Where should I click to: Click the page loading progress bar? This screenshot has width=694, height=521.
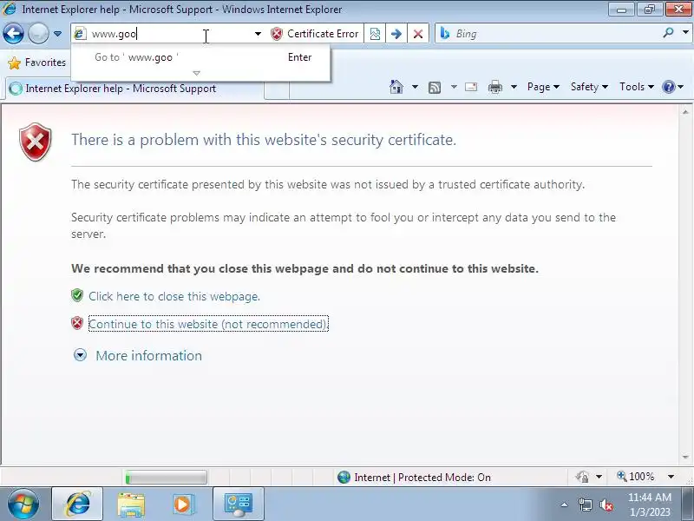pyautogui.click(x=166, y=478)
